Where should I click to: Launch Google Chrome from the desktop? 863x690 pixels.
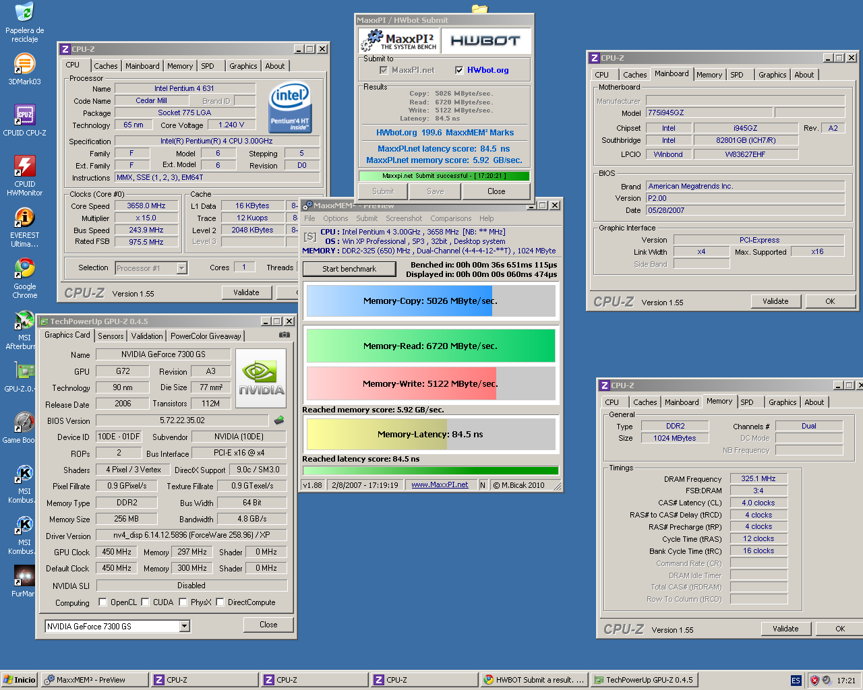pos(24,268)
